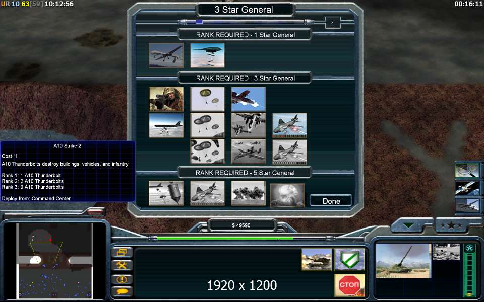484x302 pixels.
Task: Select the first Paradrop power with two parachutes
Action: (x=207, y=99)
